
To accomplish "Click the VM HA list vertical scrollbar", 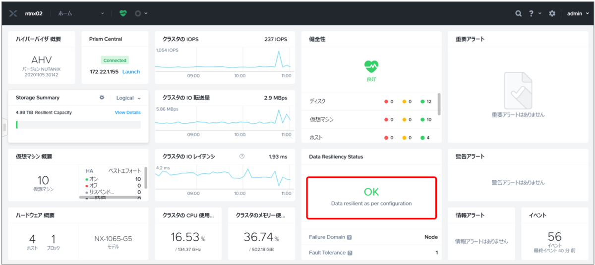I will pyautogui.click(x=146, y=177).
